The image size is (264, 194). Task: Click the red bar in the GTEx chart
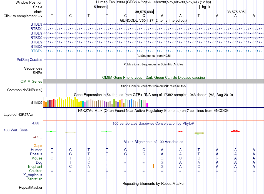(x=54, y=103)
